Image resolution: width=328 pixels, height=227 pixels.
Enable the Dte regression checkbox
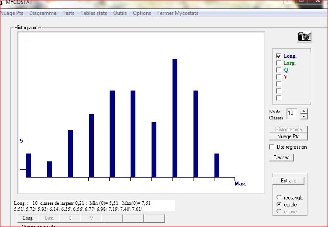pyautogui.click(x=272, y=147)
